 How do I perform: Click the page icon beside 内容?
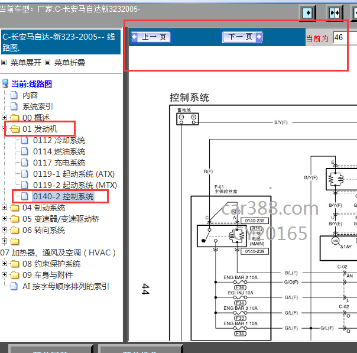14,95
